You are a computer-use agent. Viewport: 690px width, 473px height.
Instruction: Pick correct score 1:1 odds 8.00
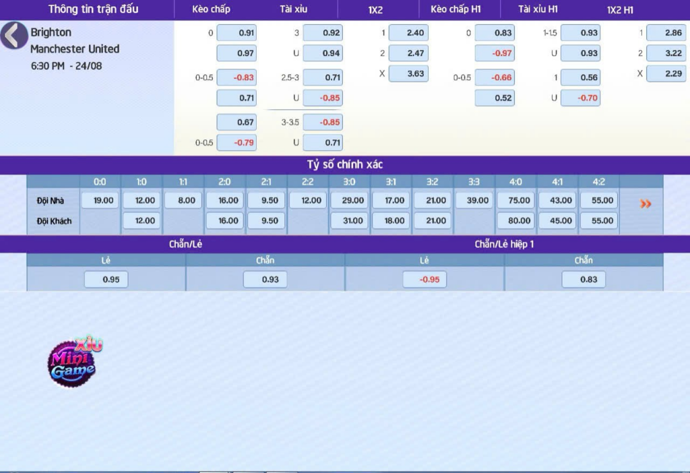[183, 200]
